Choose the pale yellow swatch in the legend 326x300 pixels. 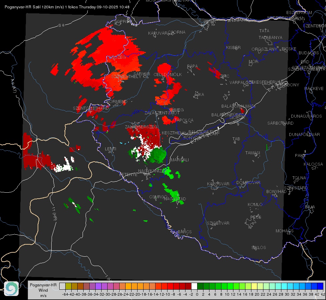pyautogui.click(x=254, y=286)
